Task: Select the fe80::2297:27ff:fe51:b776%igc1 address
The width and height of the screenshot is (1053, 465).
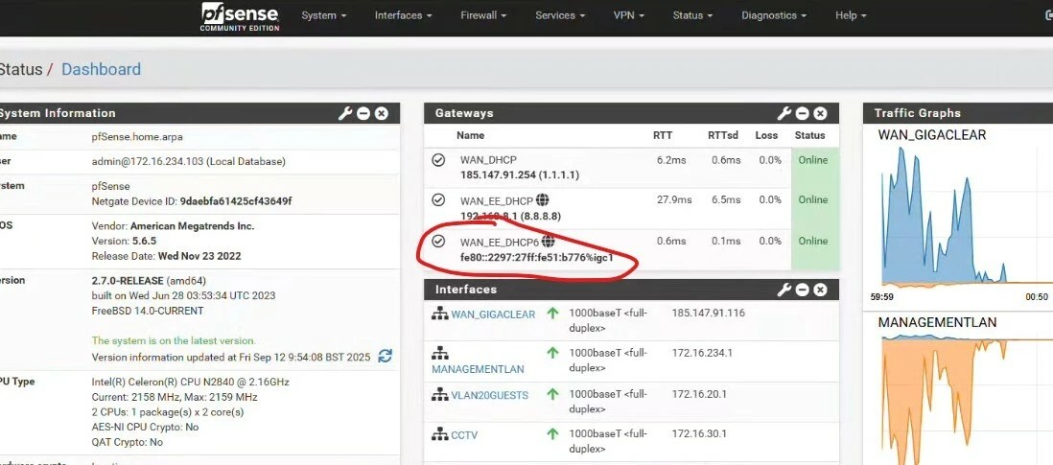Action: tap(537, 257)
